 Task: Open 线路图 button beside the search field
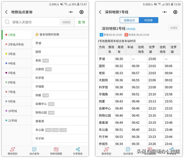tap(66, 22)
